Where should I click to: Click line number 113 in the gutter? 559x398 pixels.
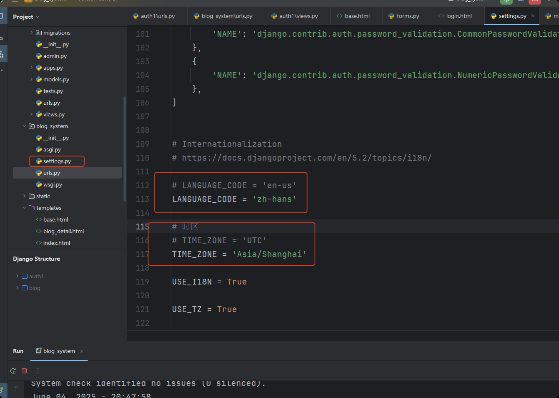click(142, 199)
